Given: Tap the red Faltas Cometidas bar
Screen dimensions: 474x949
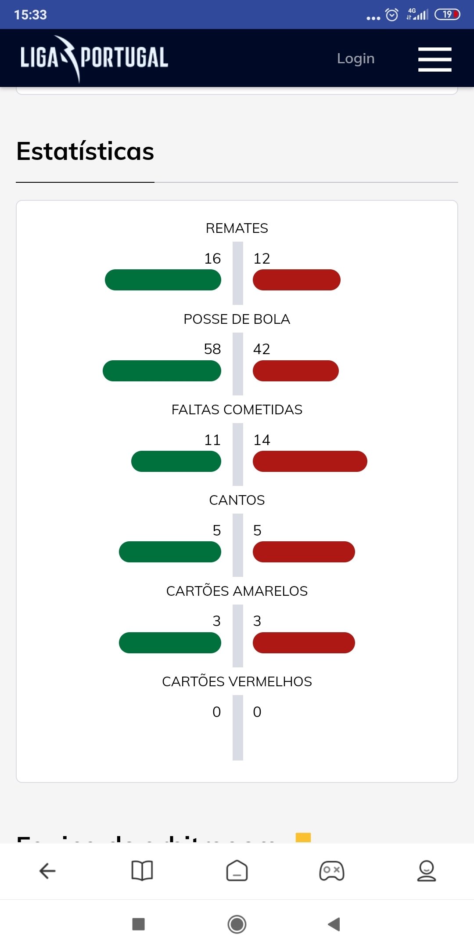Looking at the screenshot, I should pyautogui.click(x=310, y=461).
